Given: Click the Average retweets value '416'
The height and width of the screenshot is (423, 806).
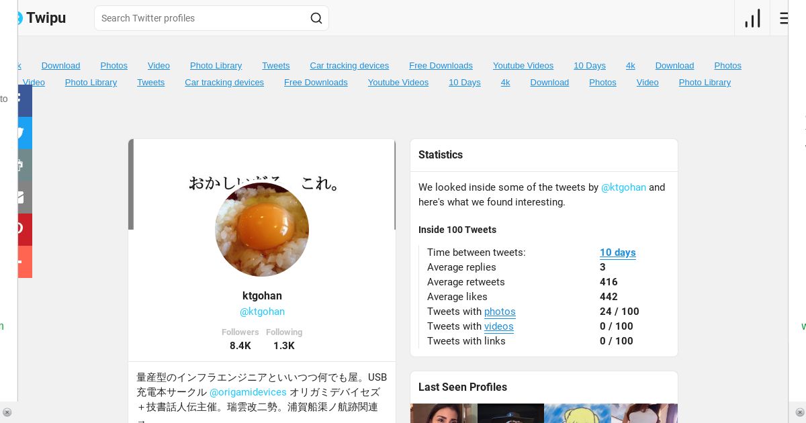Looking at the screenshot, I should 609,282.
